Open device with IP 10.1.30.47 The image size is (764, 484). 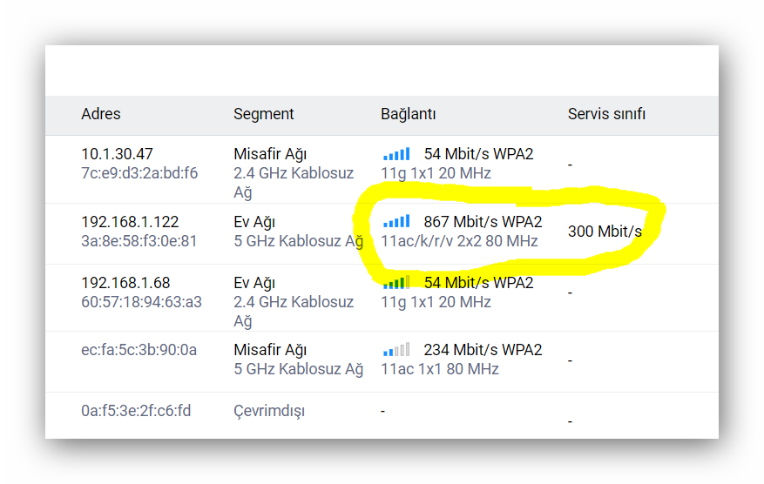tap(117, 154)
